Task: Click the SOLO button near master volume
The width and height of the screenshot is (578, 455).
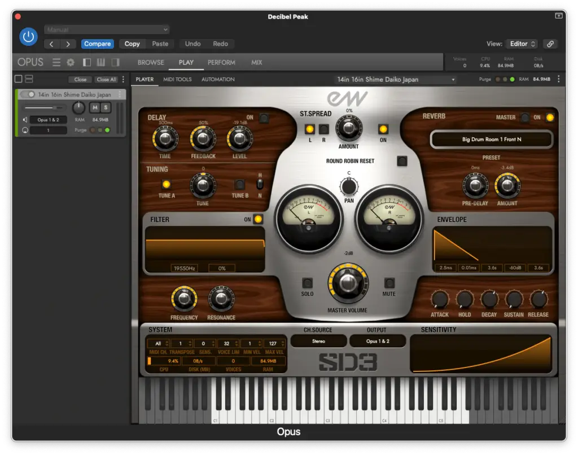Action: pos(307,283)
